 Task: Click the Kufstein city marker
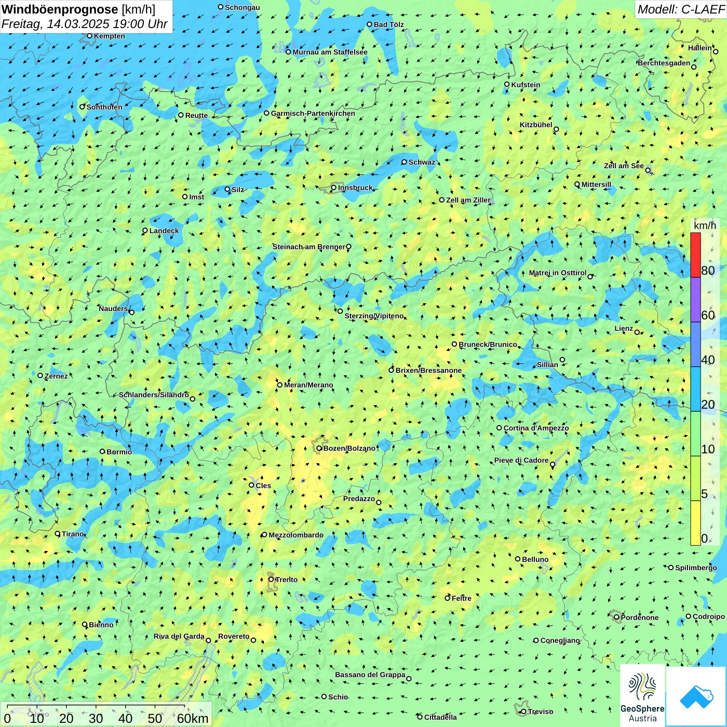pyautogui.click(x=507, y=84)
